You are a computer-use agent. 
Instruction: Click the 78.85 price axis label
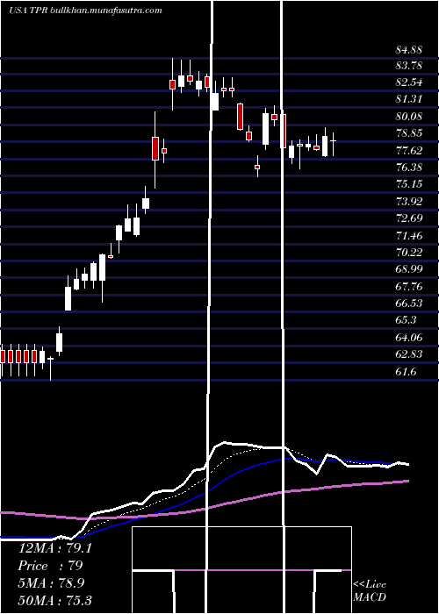point(409,133)
